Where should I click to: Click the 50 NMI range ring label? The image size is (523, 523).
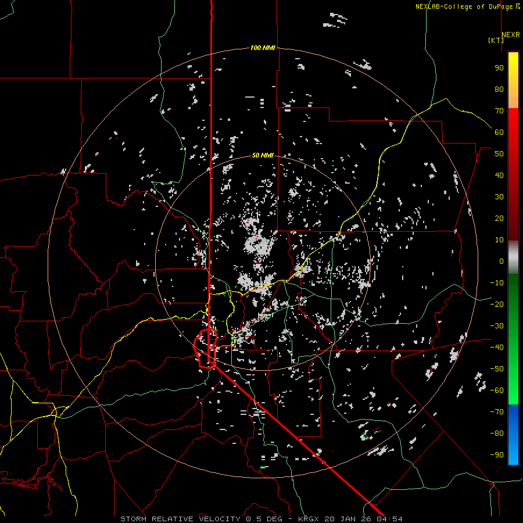(263, 155)
